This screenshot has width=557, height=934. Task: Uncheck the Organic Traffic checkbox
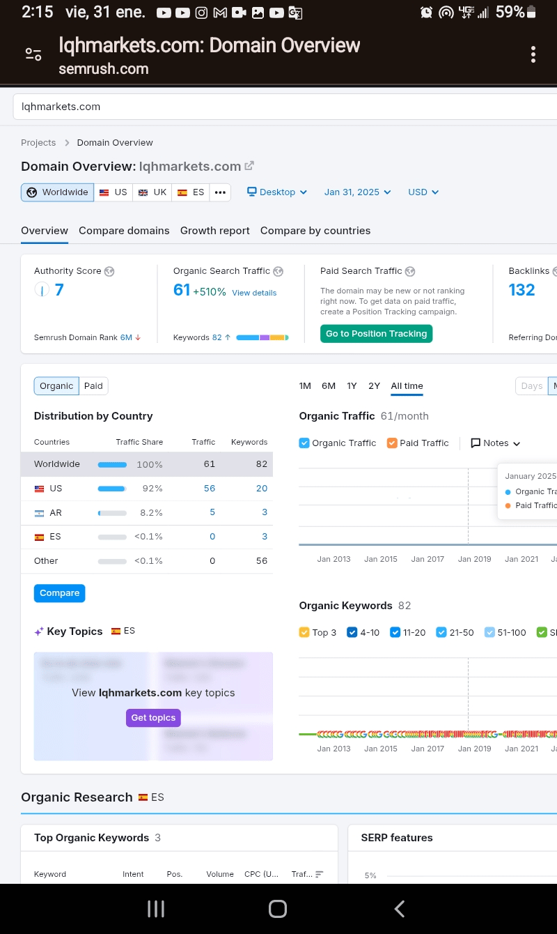[x=304, y=443]
